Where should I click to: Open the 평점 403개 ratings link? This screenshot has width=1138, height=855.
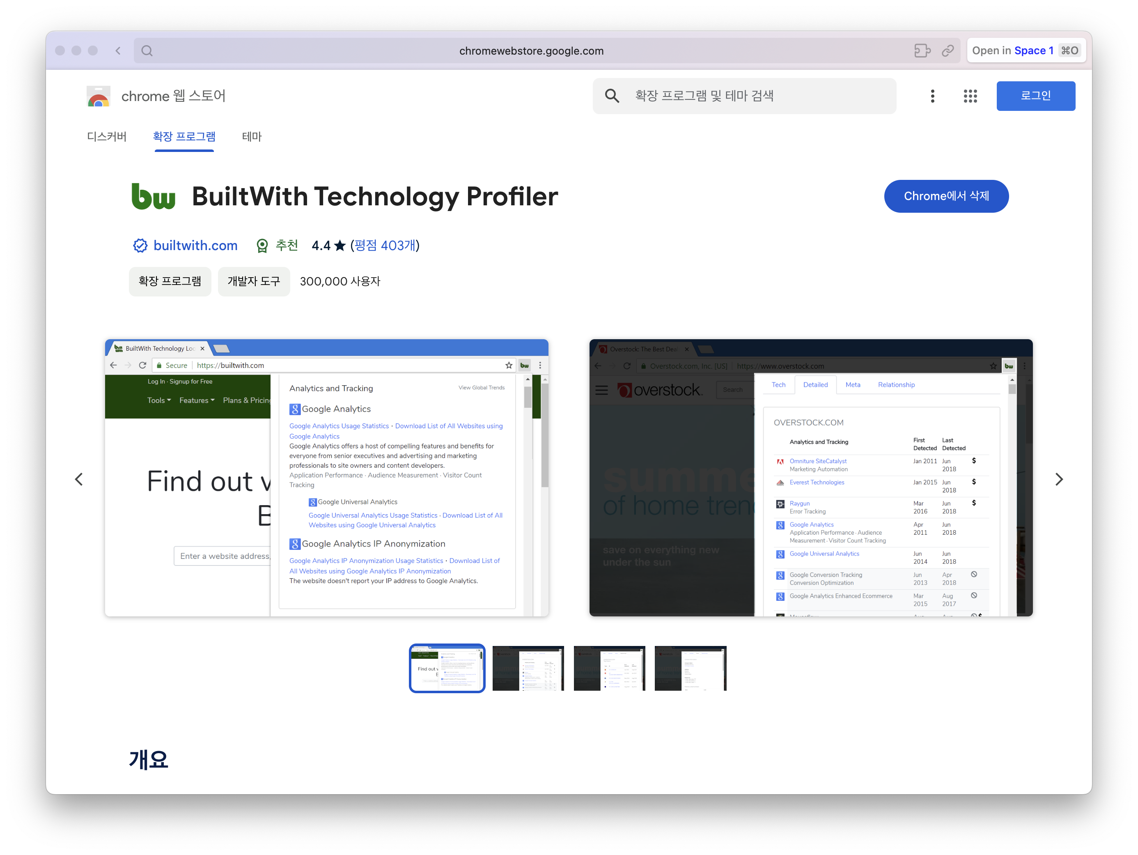tap(385, 246)
